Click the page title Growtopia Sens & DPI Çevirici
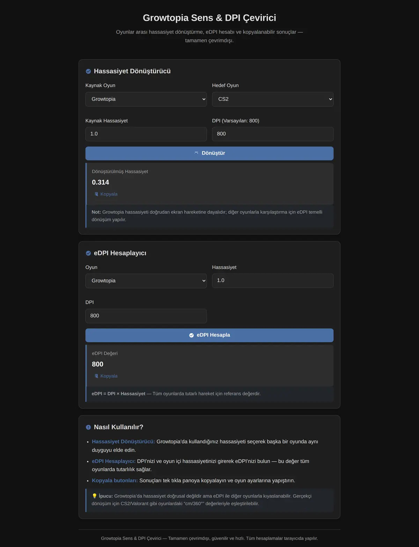 pyautogui.click(x=209, y=18)
